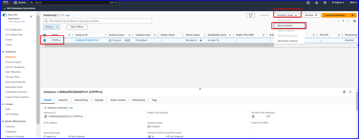Open the N. Virginia region selector
This screenshot has width=359, height=139.
click(338, 2)
